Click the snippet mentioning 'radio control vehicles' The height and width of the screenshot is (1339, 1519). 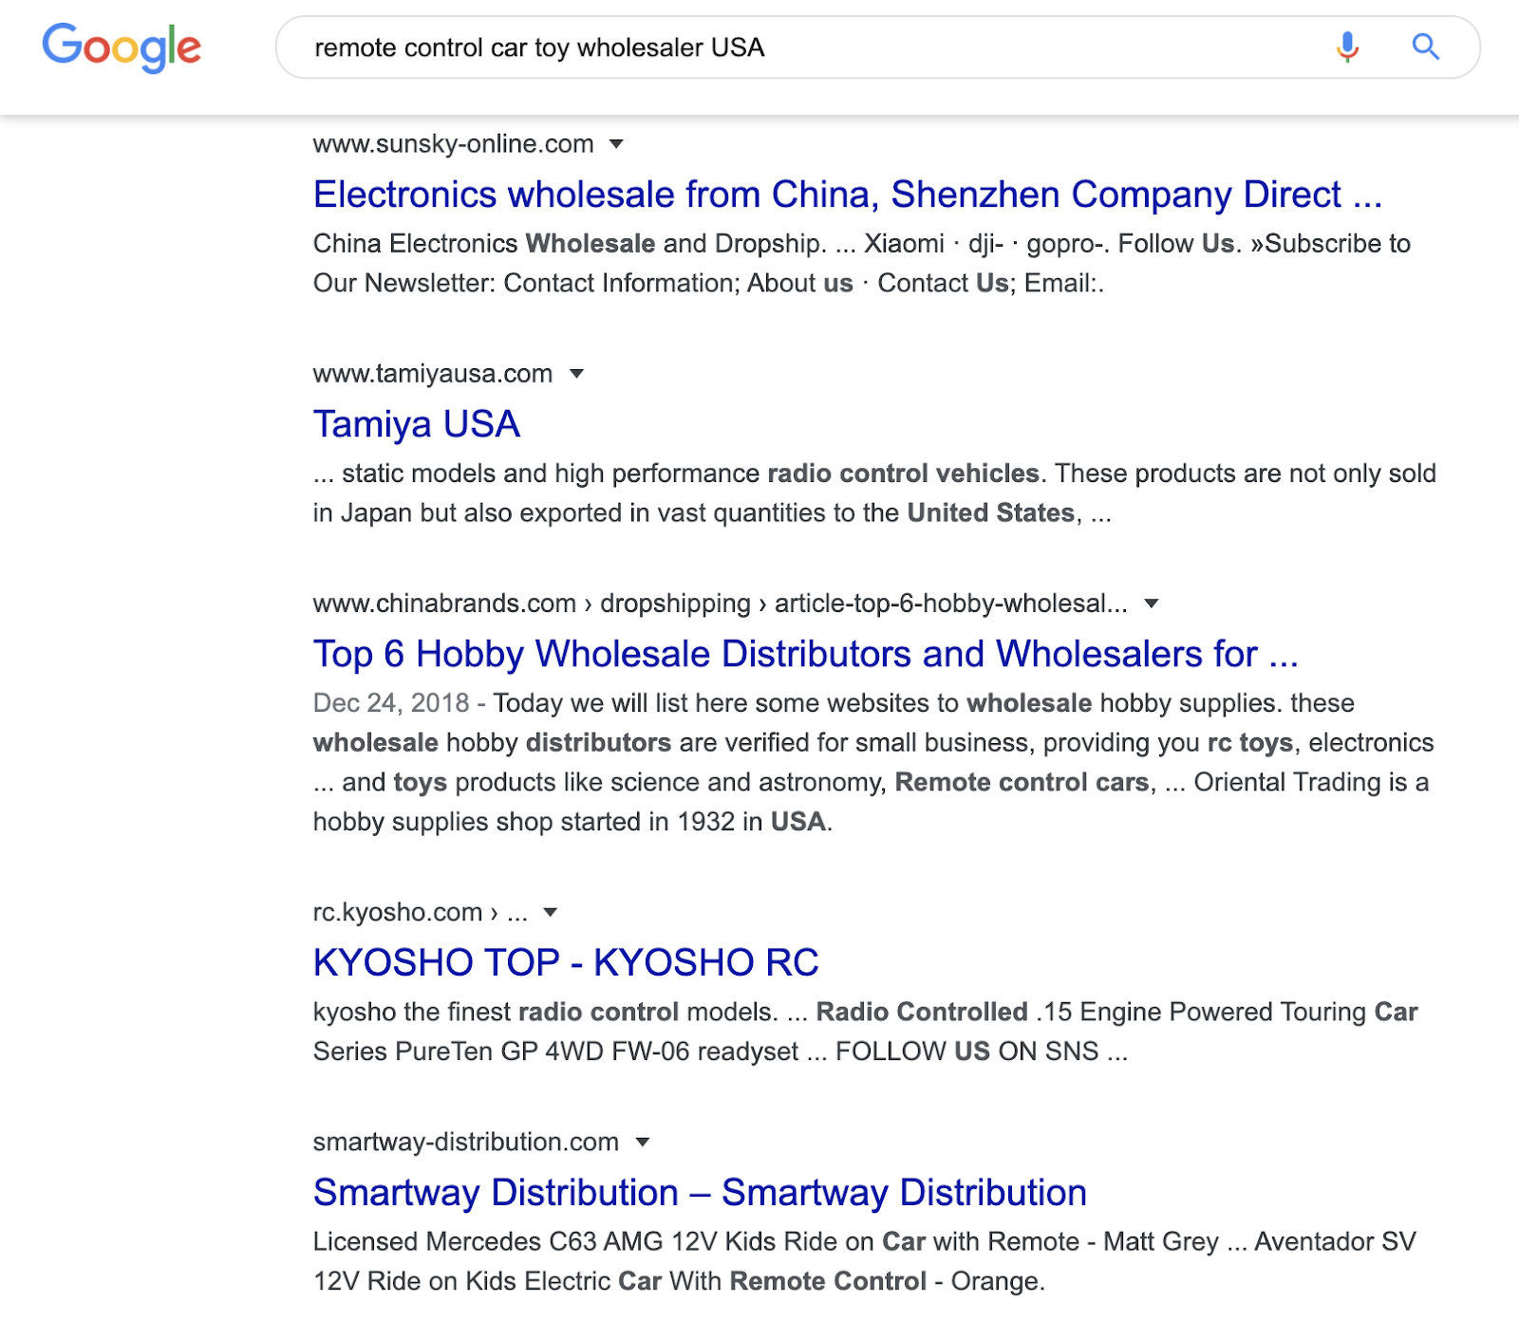pos(874,493)
